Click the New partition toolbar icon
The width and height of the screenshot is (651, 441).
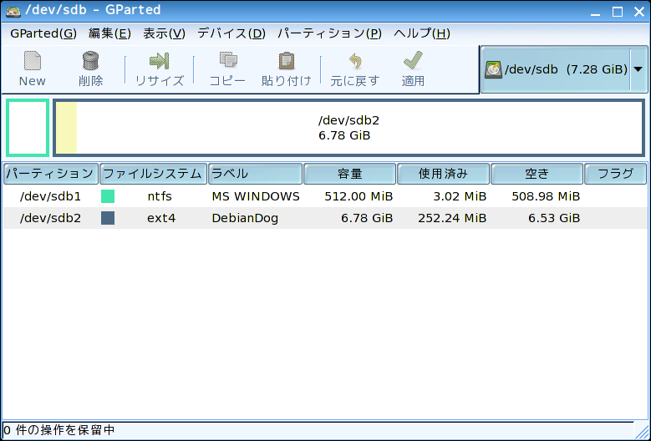point(33,61)
